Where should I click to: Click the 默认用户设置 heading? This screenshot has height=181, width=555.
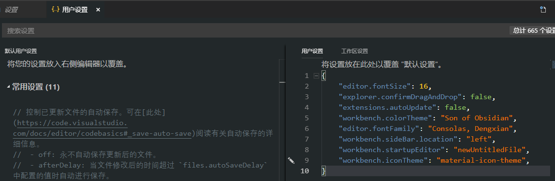coord(20,51)
